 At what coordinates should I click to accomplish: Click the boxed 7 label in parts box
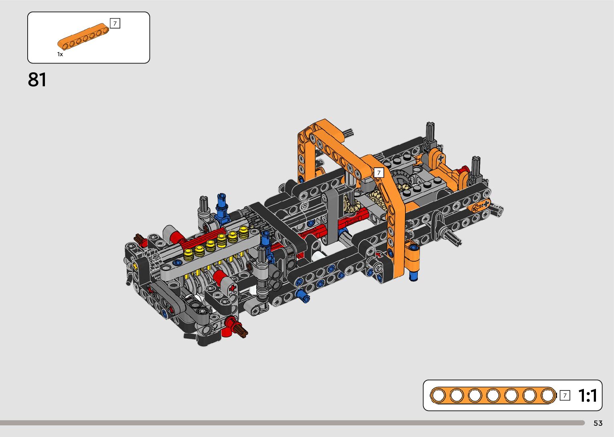point(115,24)
